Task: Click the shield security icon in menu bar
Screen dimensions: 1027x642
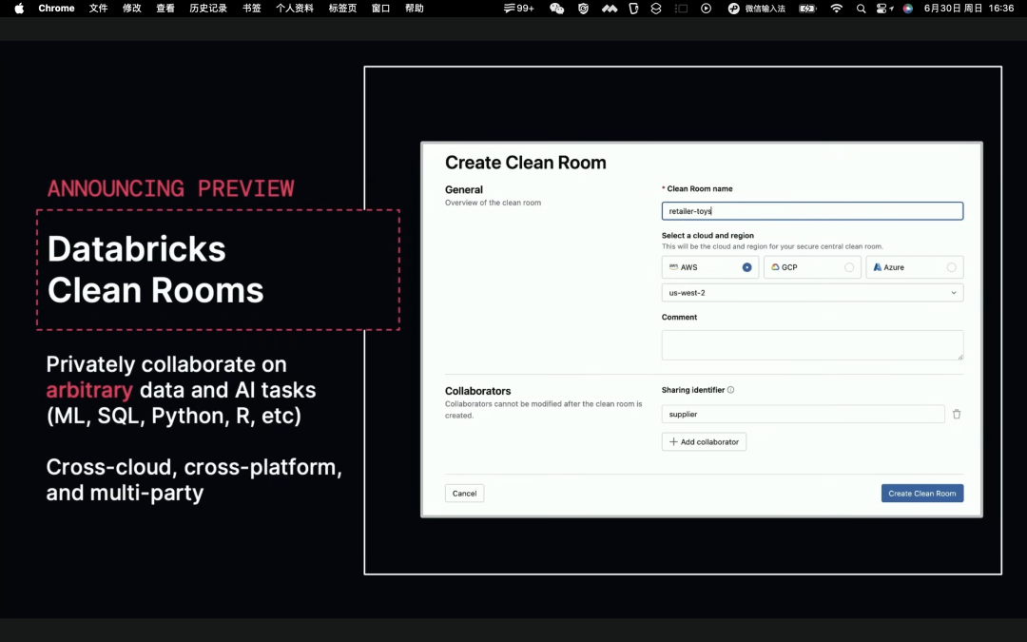Action: (583, 9)
